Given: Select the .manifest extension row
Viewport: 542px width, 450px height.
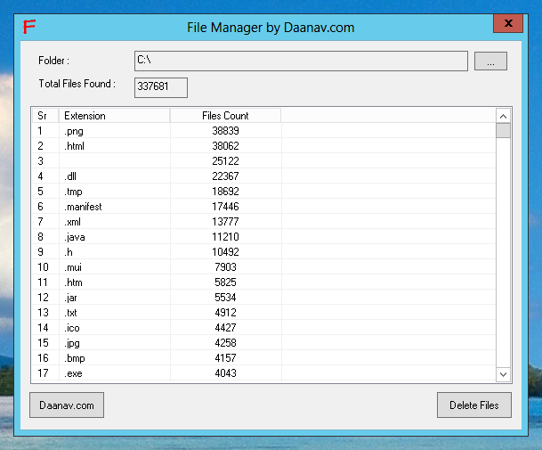Looking at the screenshot, I should 264,207.
